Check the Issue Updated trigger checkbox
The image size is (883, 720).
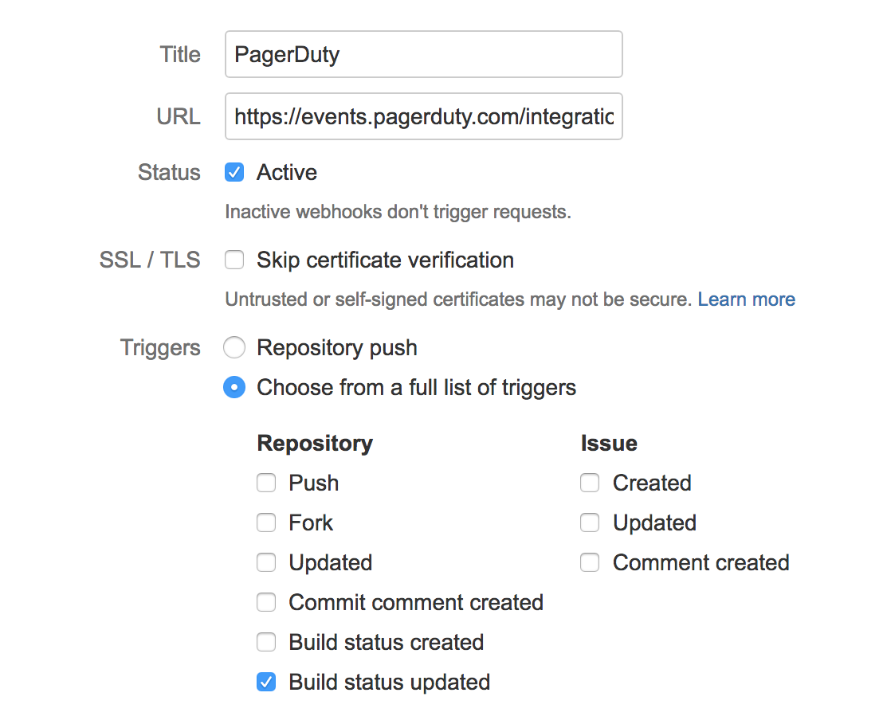point(590,523)
